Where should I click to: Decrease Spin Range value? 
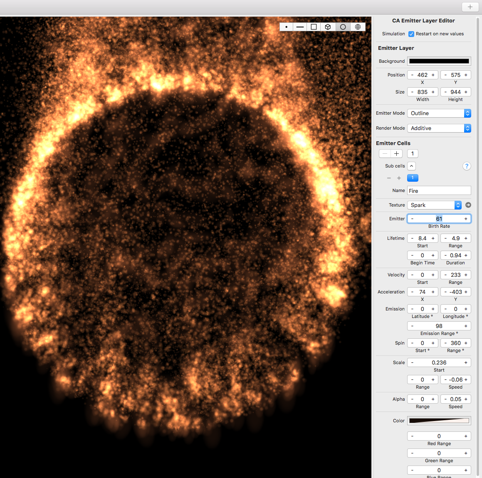(x=445, y=343)
